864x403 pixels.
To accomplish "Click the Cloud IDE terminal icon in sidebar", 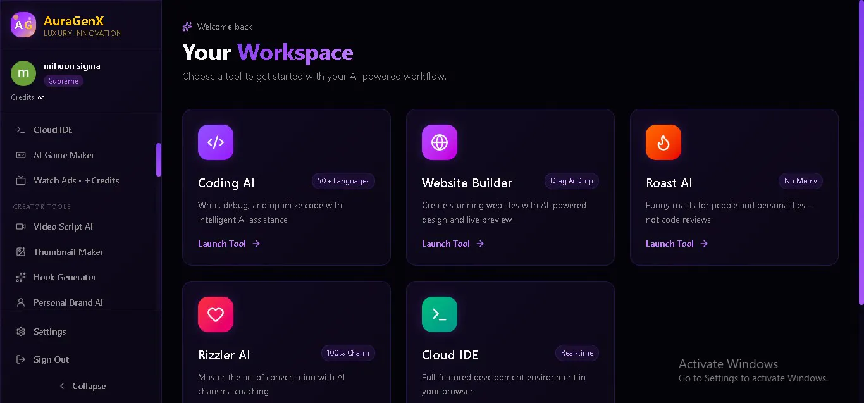I will (21, 130).
